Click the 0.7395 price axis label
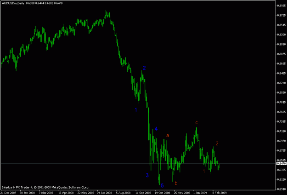287x195 pixels. [281, 122]
